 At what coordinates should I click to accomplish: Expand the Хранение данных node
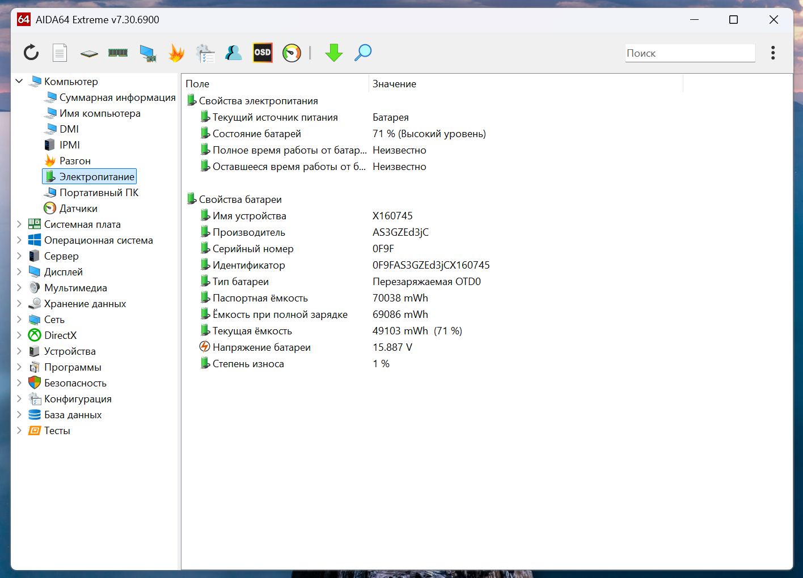click(x=19, y=303)
